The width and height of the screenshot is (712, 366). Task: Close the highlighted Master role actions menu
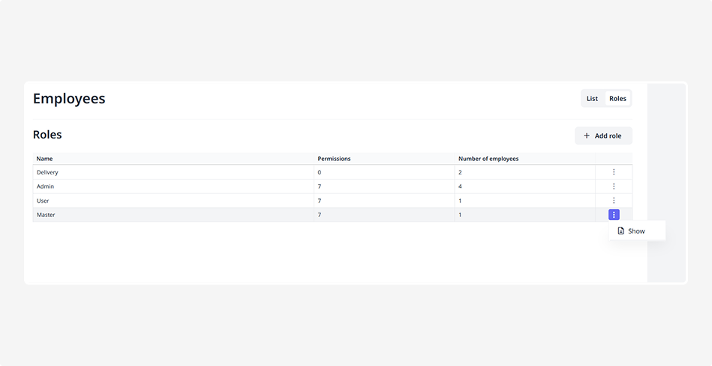coord(614,215)
